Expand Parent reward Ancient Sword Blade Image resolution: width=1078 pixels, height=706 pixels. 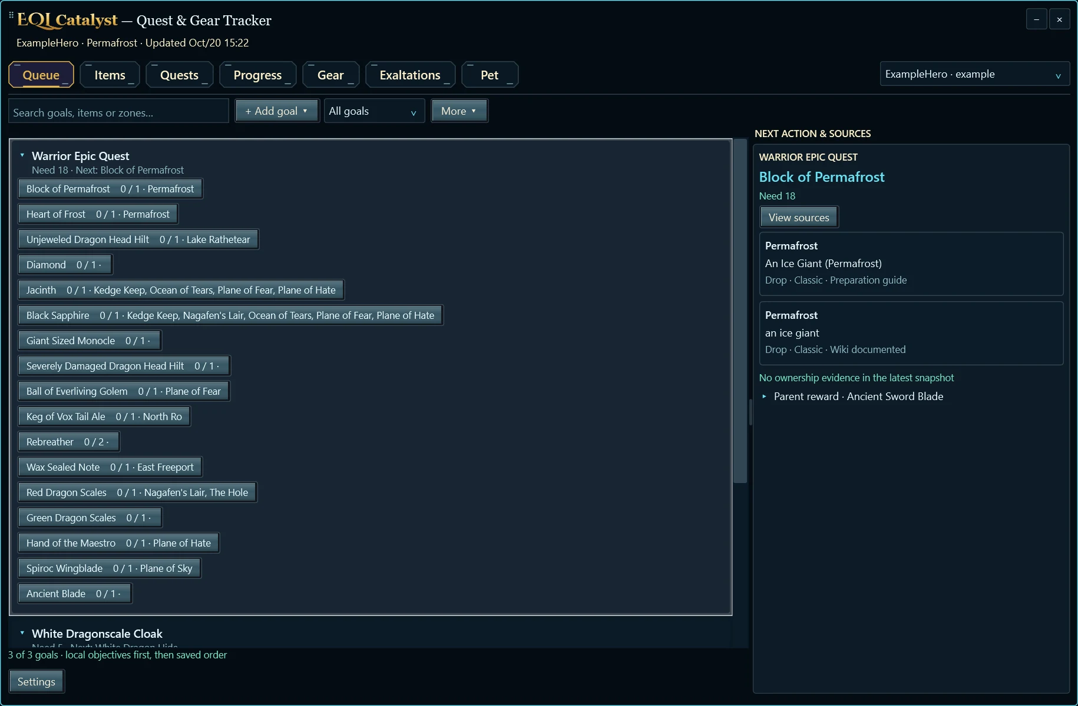(x=764, y=397)
